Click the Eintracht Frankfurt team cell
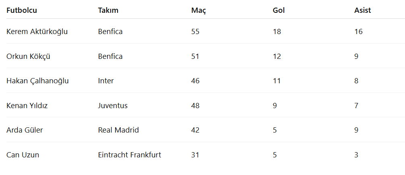This screenshot has width=405, height=175. coord(130,155)
